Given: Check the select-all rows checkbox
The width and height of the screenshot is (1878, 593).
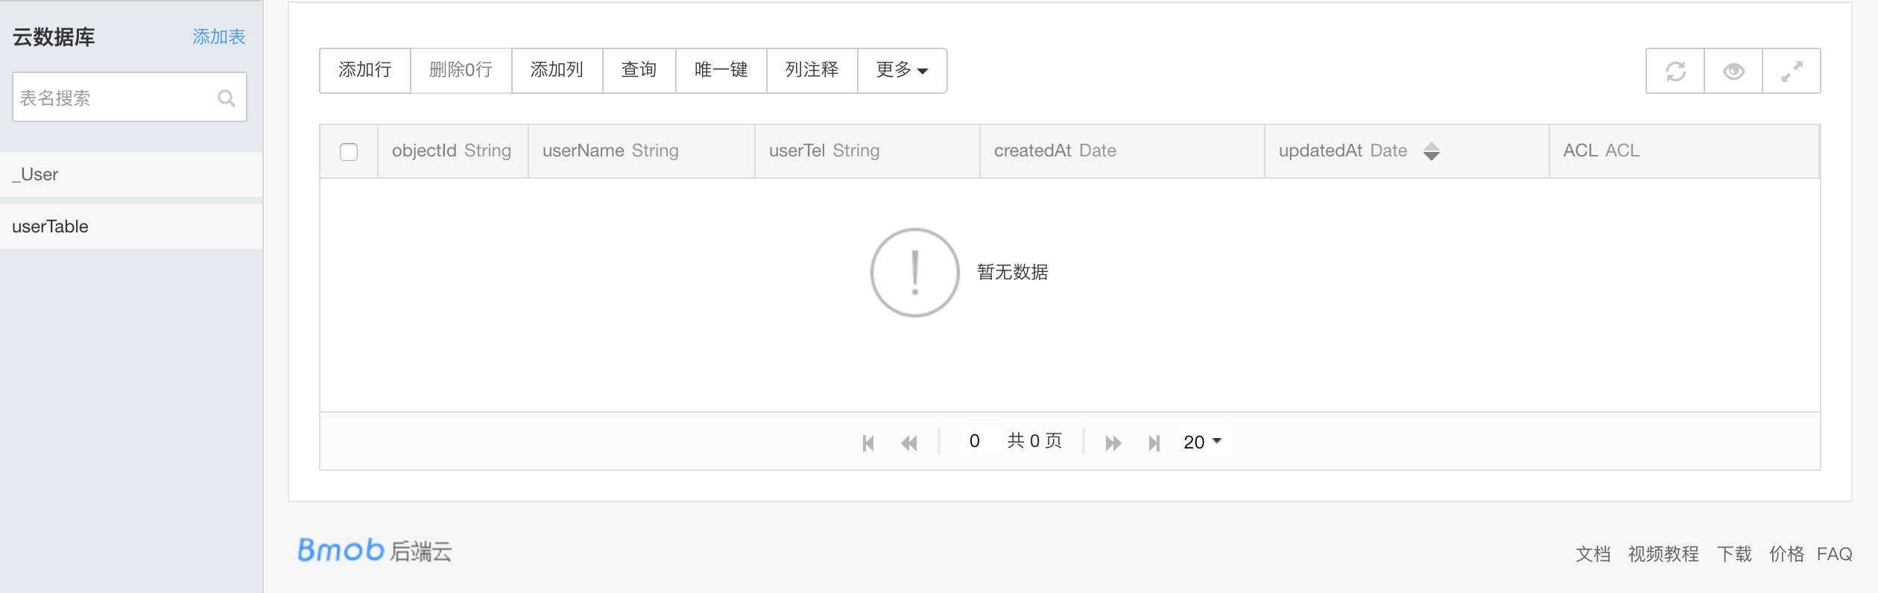Looking at the screenshot, I should [x=349, y=152].
